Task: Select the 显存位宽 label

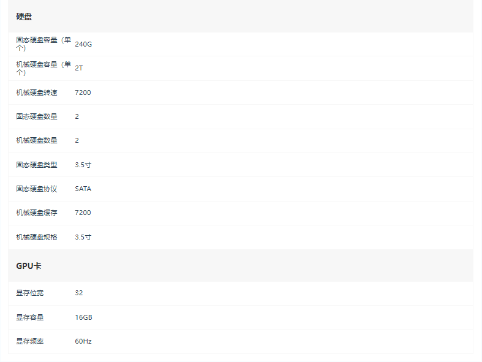Action: (x=30, y=293)
